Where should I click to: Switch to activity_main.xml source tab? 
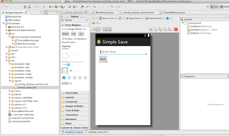click(96, 132)
